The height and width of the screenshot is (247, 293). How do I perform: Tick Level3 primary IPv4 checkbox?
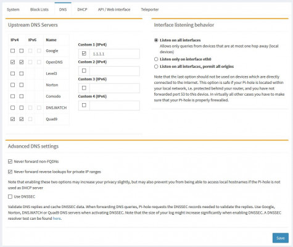point(13,73)
